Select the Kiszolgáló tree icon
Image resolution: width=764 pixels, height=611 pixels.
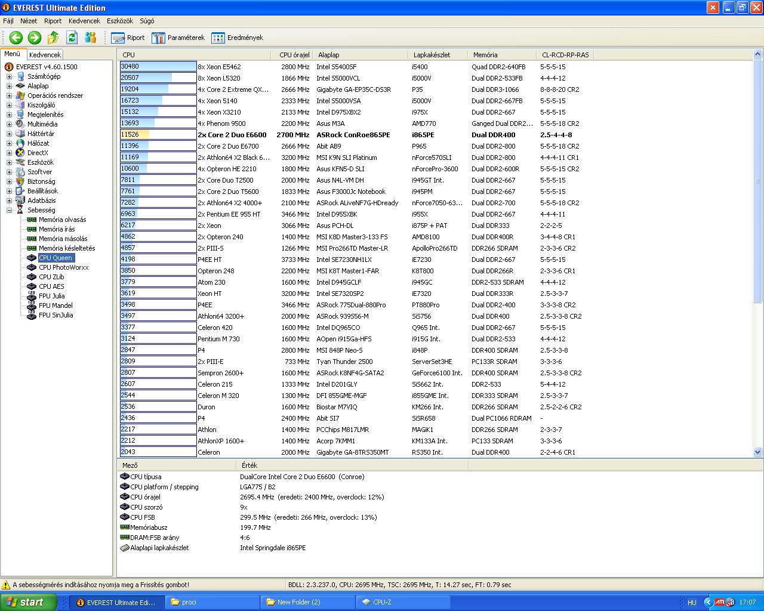[21, 105]
